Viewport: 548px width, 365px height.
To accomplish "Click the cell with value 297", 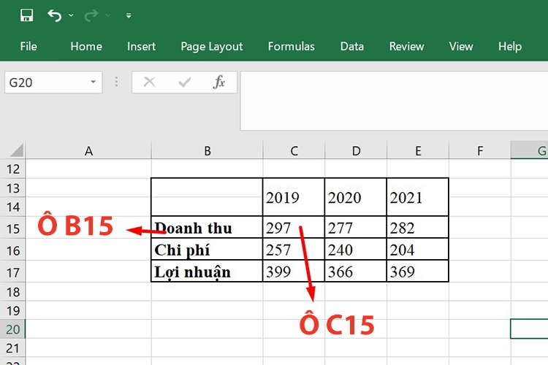I will tap(294, 228).
